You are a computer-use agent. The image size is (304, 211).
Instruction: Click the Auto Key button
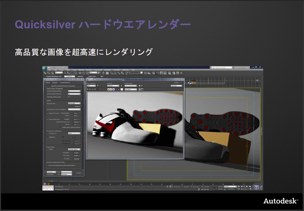pos(220,187)
